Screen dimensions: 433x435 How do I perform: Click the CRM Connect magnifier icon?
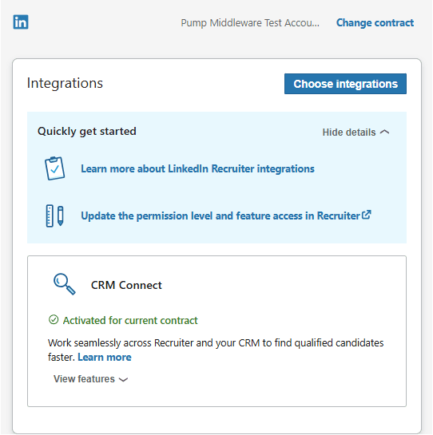64,284
